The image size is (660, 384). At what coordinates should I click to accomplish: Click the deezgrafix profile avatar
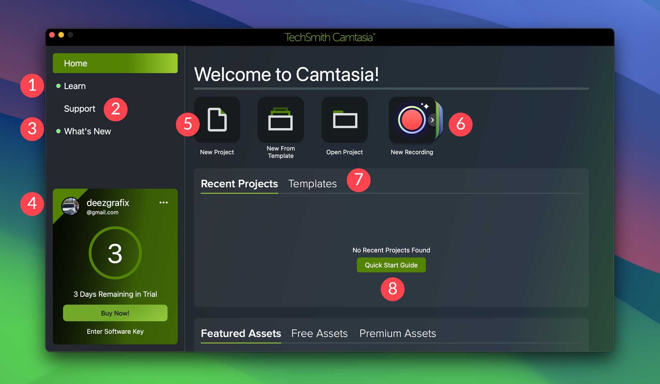pos(70,206)
